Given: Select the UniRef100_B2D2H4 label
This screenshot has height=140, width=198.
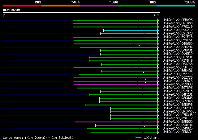Looking at the screenshot, I should [178, 47].
